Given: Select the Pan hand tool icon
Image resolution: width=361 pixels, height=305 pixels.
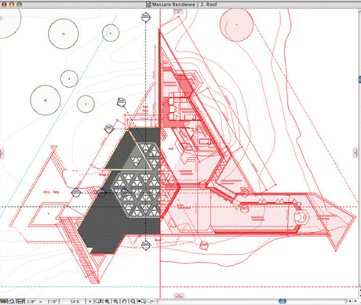Looking at the screenshot, I should [124, 301].
